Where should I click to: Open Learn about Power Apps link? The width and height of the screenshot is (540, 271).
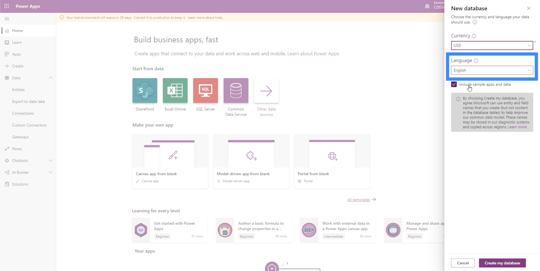313,54
